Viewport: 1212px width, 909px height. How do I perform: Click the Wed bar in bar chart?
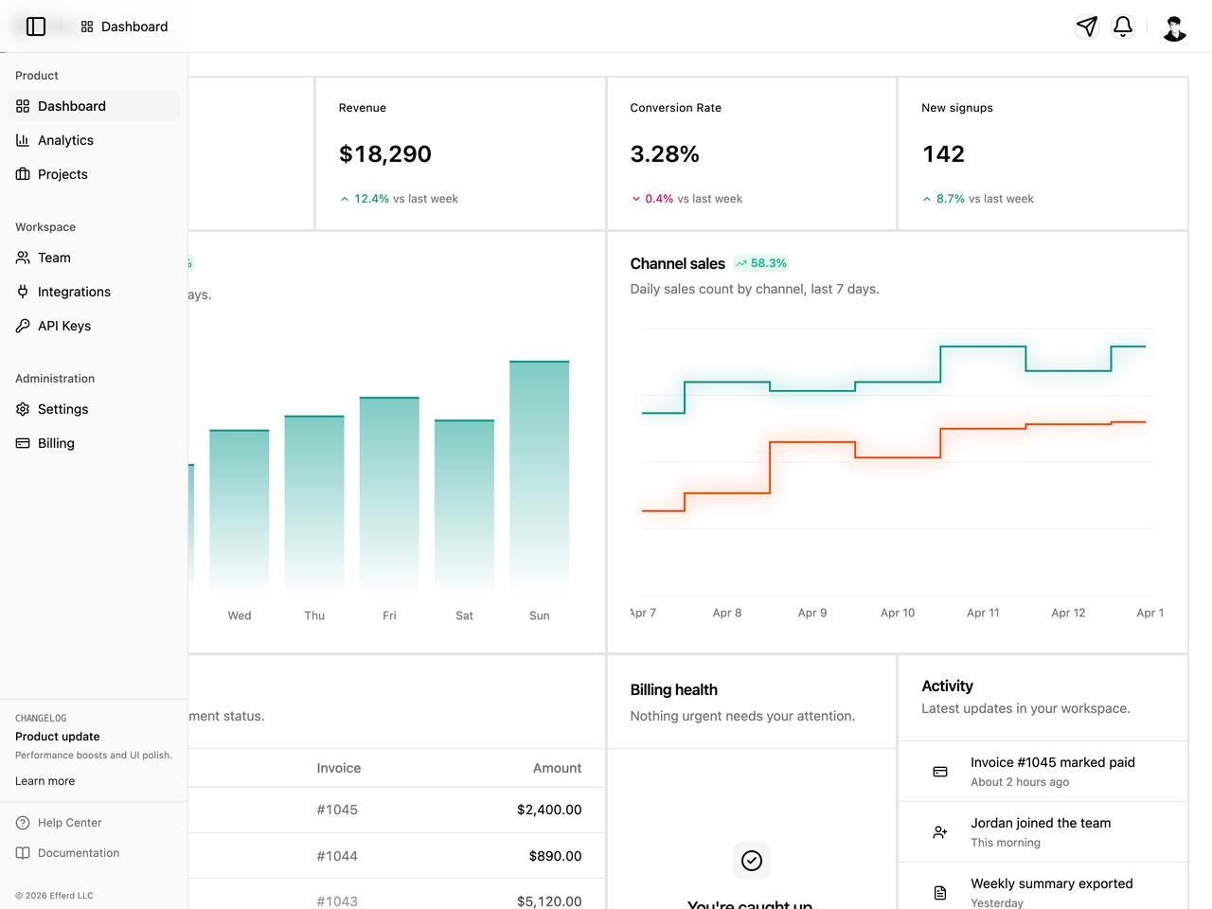tap(240, 511)
